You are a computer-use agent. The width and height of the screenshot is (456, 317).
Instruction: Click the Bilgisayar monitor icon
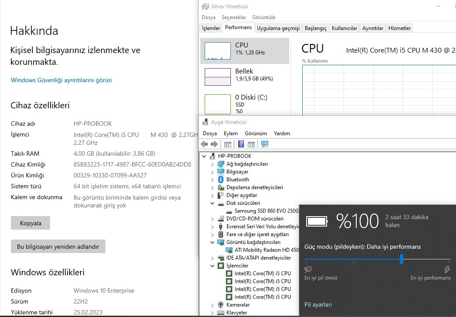point(221,172)
